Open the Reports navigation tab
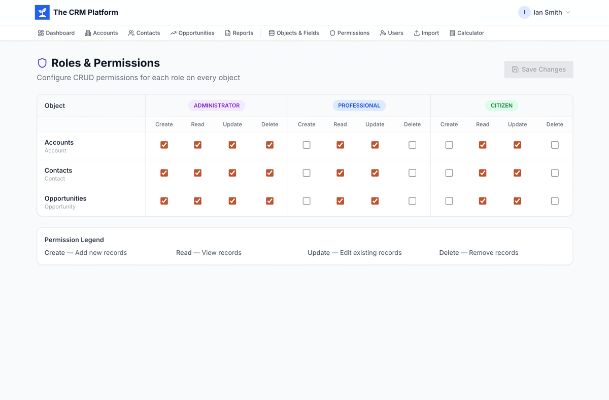 [239, 33]
